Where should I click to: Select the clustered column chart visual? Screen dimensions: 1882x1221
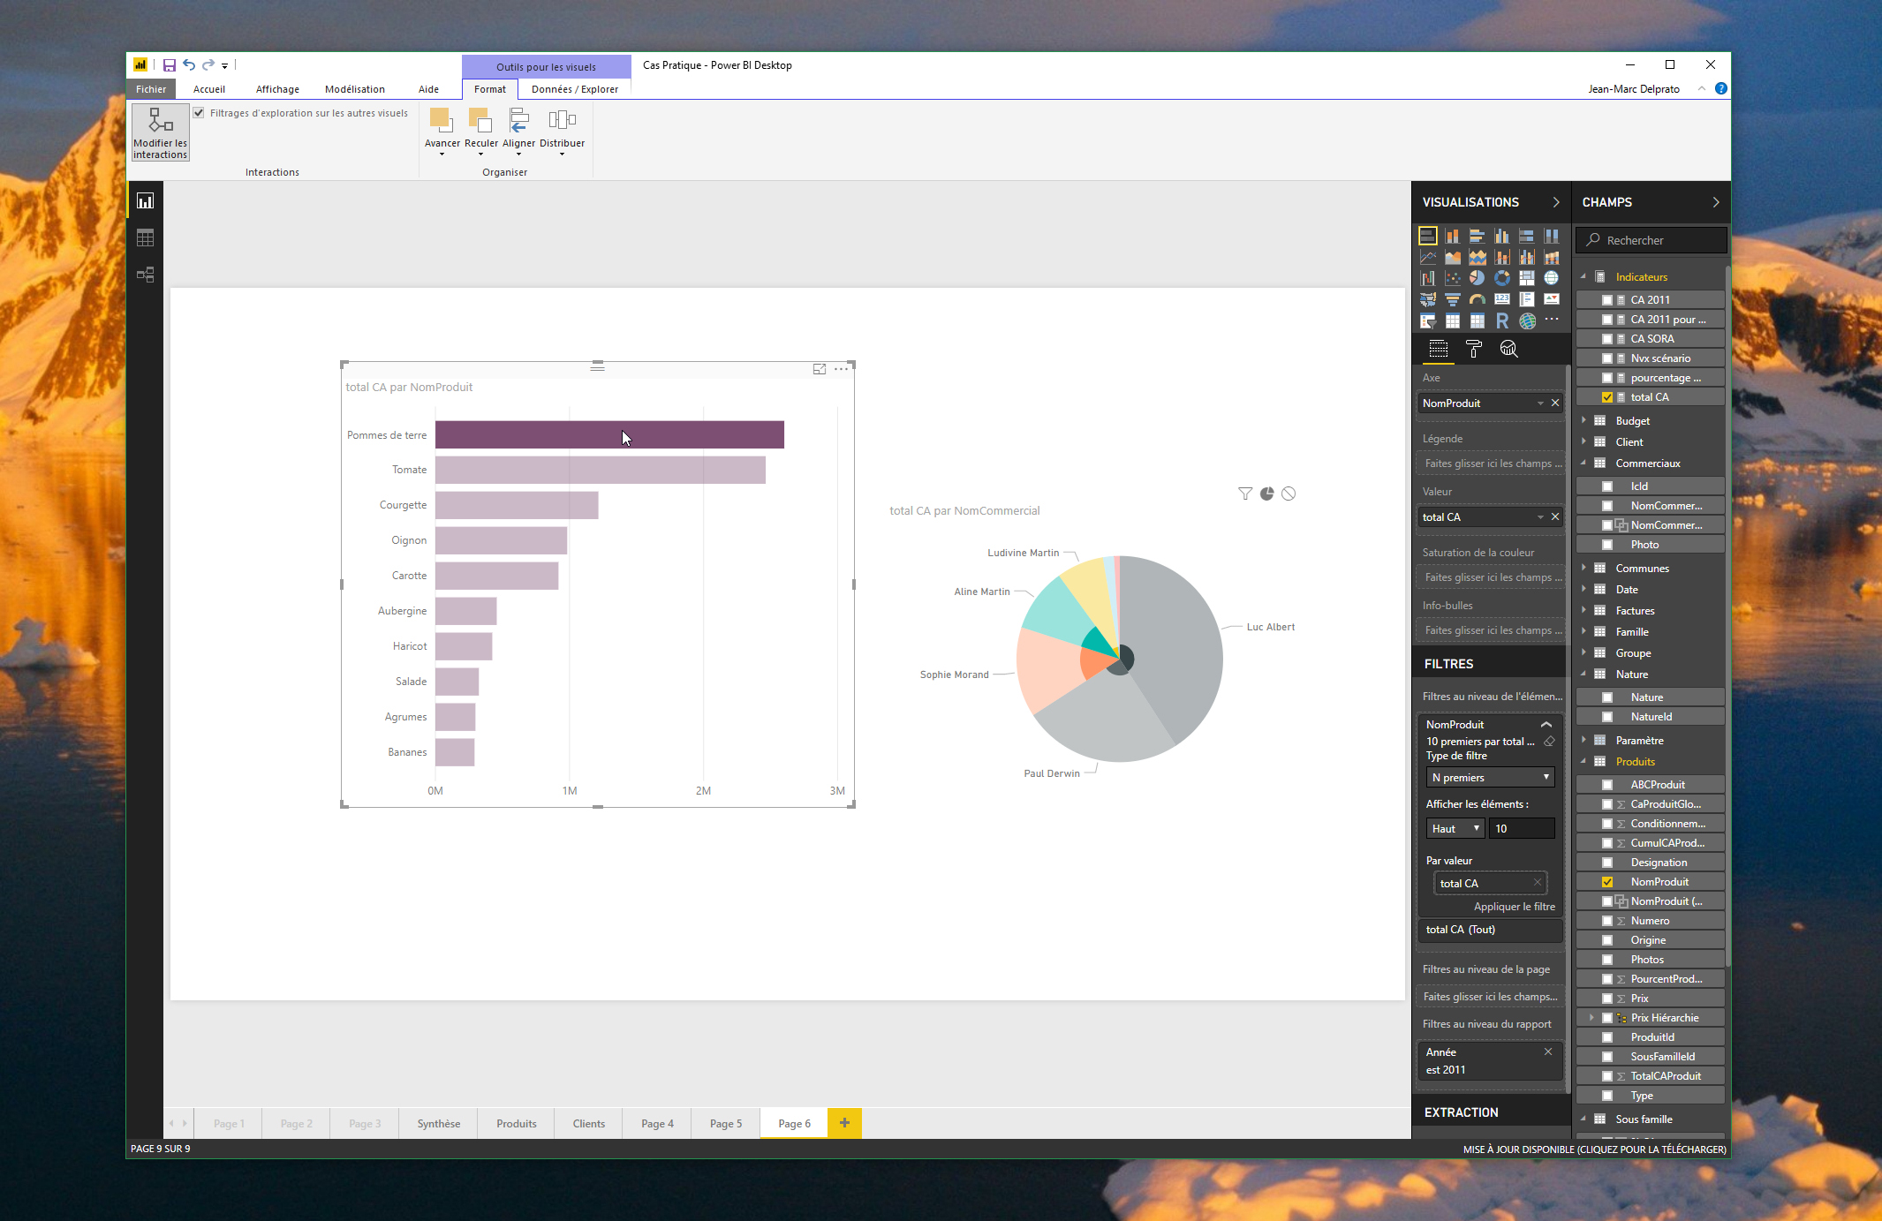(x=1501, y=236)
